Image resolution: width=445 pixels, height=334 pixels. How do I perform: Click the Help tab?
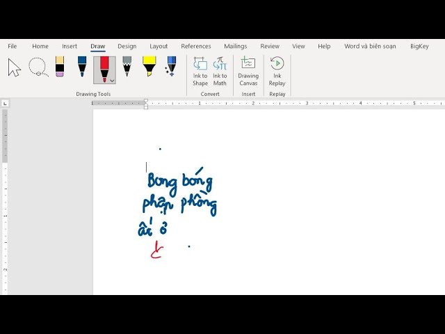[324, 47]
